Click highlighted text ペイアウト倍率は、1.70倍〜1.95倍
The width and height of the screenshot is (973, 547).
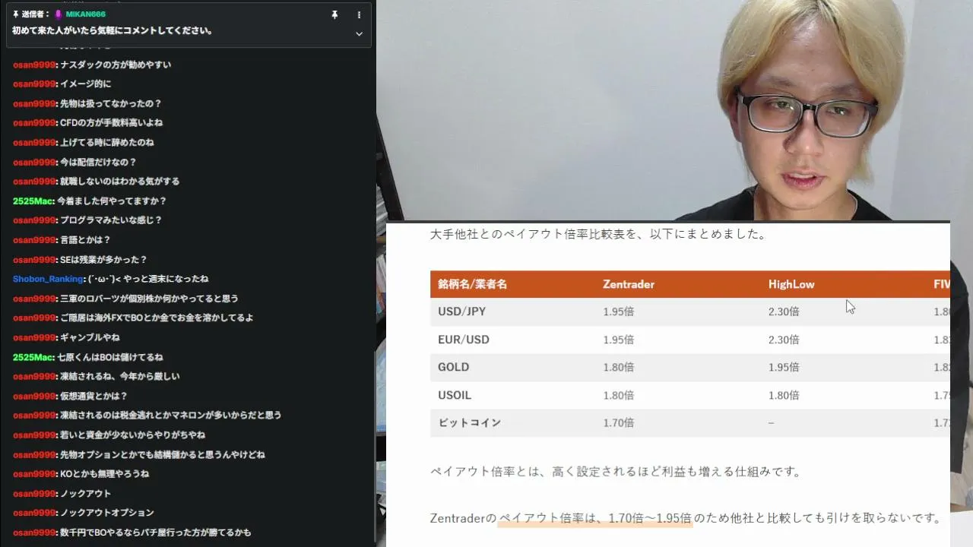[595, 518]
